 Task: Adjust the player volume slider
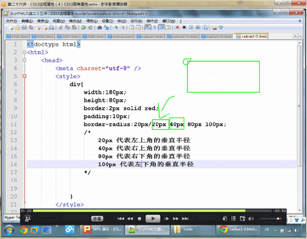tap(270, 219)
